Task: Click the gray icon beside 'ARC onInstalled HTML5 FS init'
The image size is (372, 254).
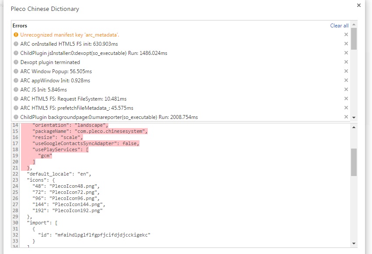Action: point(16,44)
